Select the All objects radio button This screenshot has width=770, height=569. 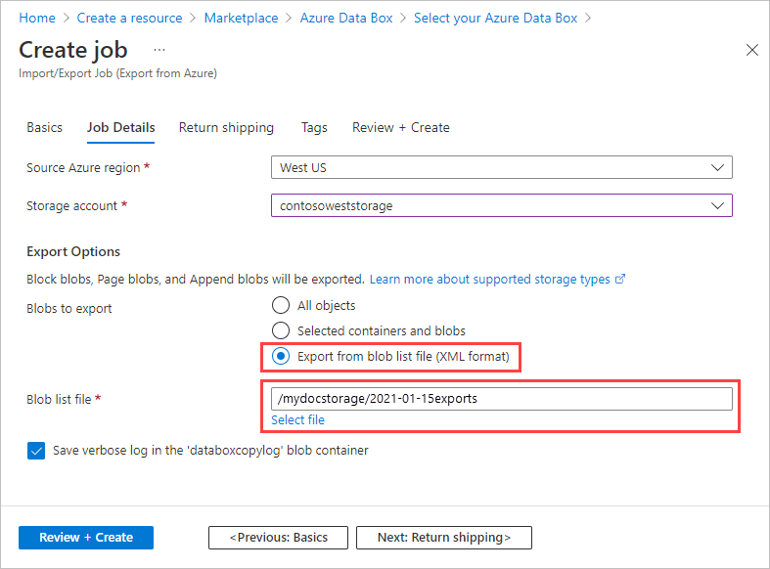point(281,305)
